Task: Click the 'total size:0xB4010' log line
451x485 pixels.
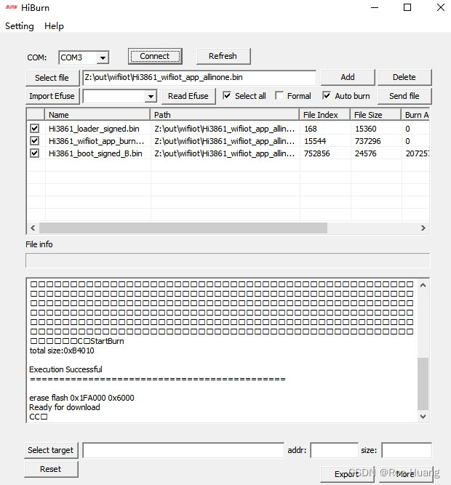Action: tap(62, 350)
